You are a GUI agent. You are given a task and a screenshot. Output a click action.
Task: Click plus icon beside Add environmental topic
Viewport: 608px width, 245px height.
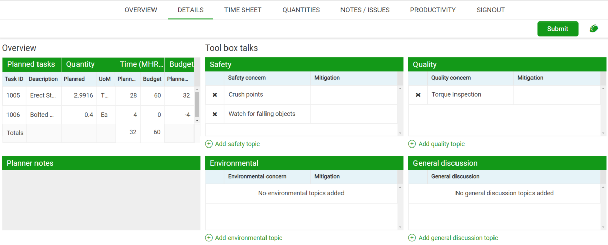(209, 238)
